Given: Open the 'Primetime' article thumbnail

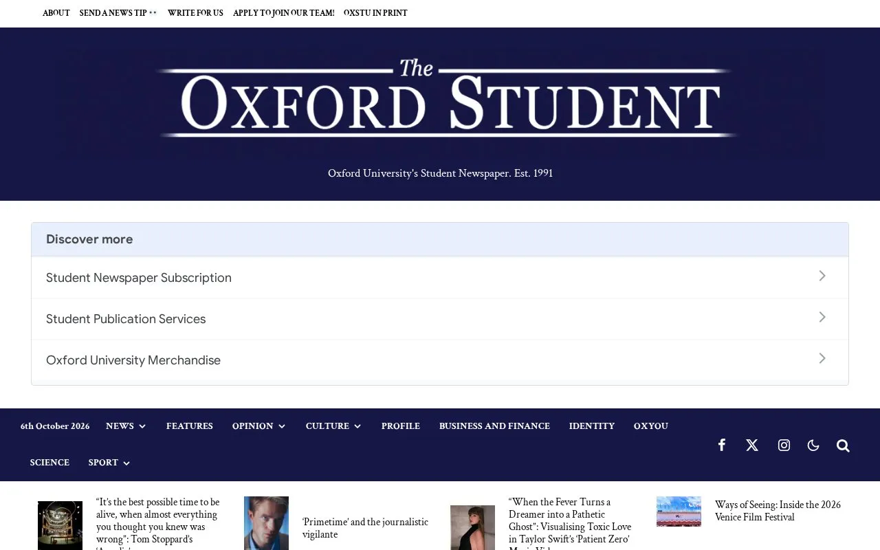Looking at the screenshot, I should pos(266,523).
